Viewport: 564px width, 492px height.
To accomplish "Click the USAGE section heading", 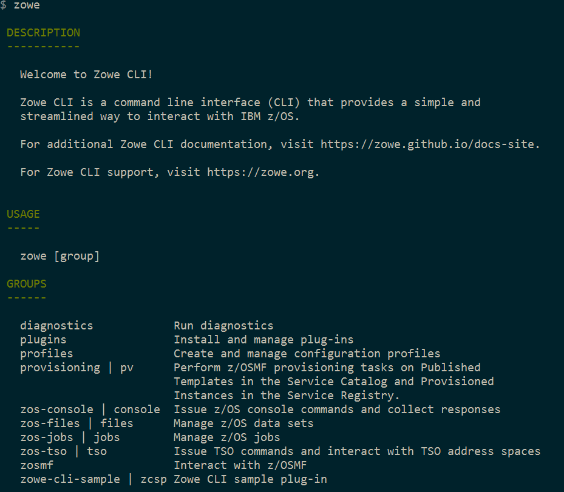I will click(x=23, y=214).
